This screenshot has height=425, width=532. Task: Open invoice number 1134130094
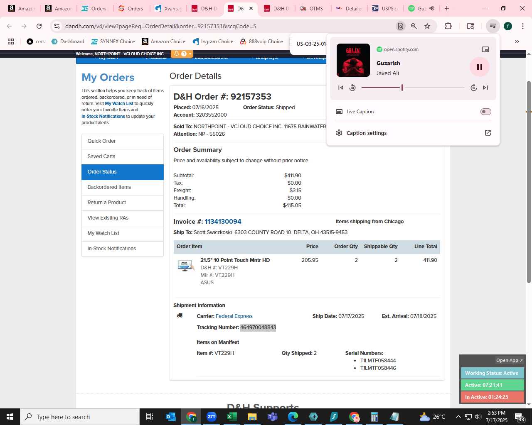tap(223, 222)
